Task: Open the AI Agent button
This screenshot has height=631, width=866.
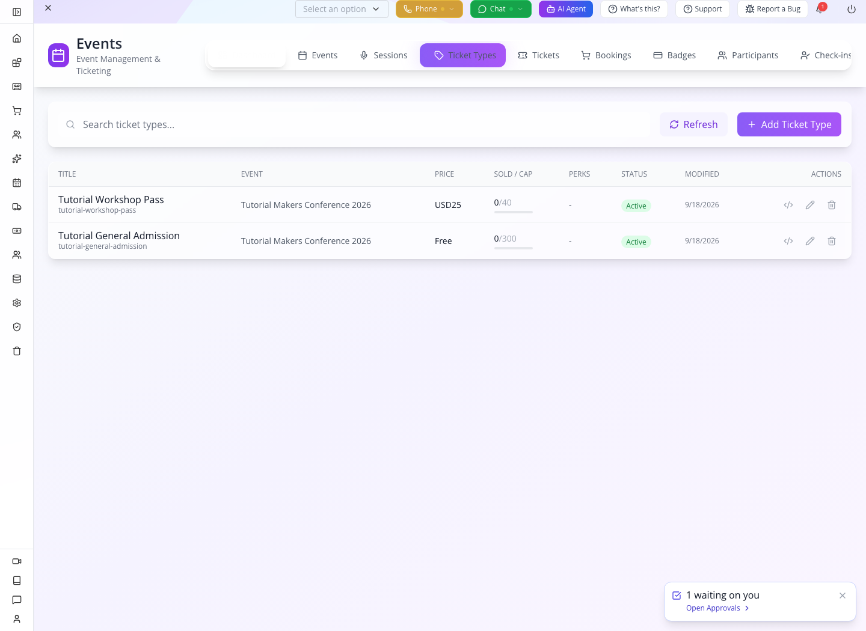Action: click(x=566, y=9)
